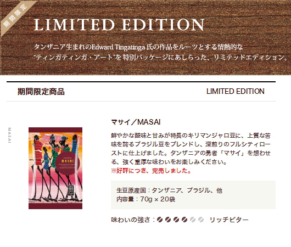Click the 生豆原産国 origin info line
291x247 pixels.
(169, 190)
